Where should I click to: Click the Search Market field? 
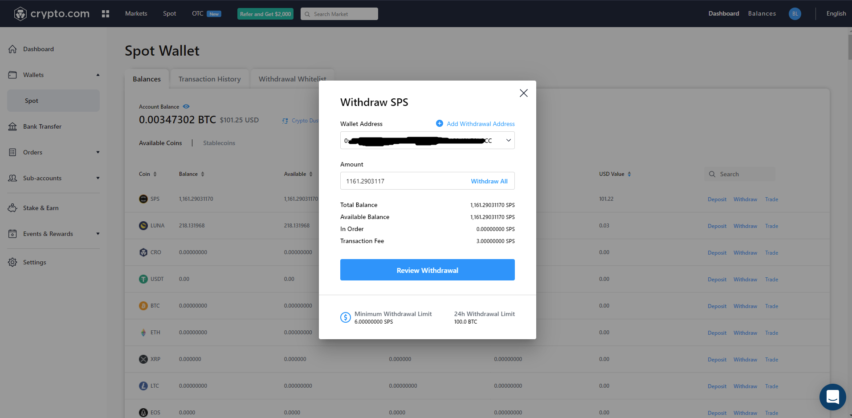click(x=339, y=14)
